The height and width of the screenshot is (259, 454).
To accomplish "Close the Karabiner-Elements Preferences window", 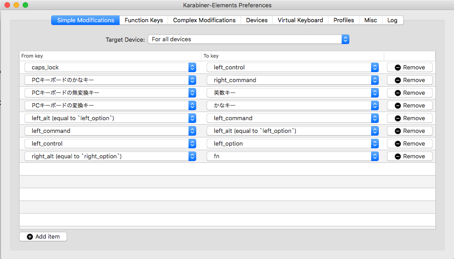I will 7,5.
